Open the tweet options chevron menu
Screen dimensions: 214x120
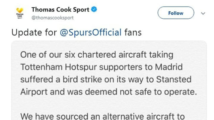click(x=204, y=13)
